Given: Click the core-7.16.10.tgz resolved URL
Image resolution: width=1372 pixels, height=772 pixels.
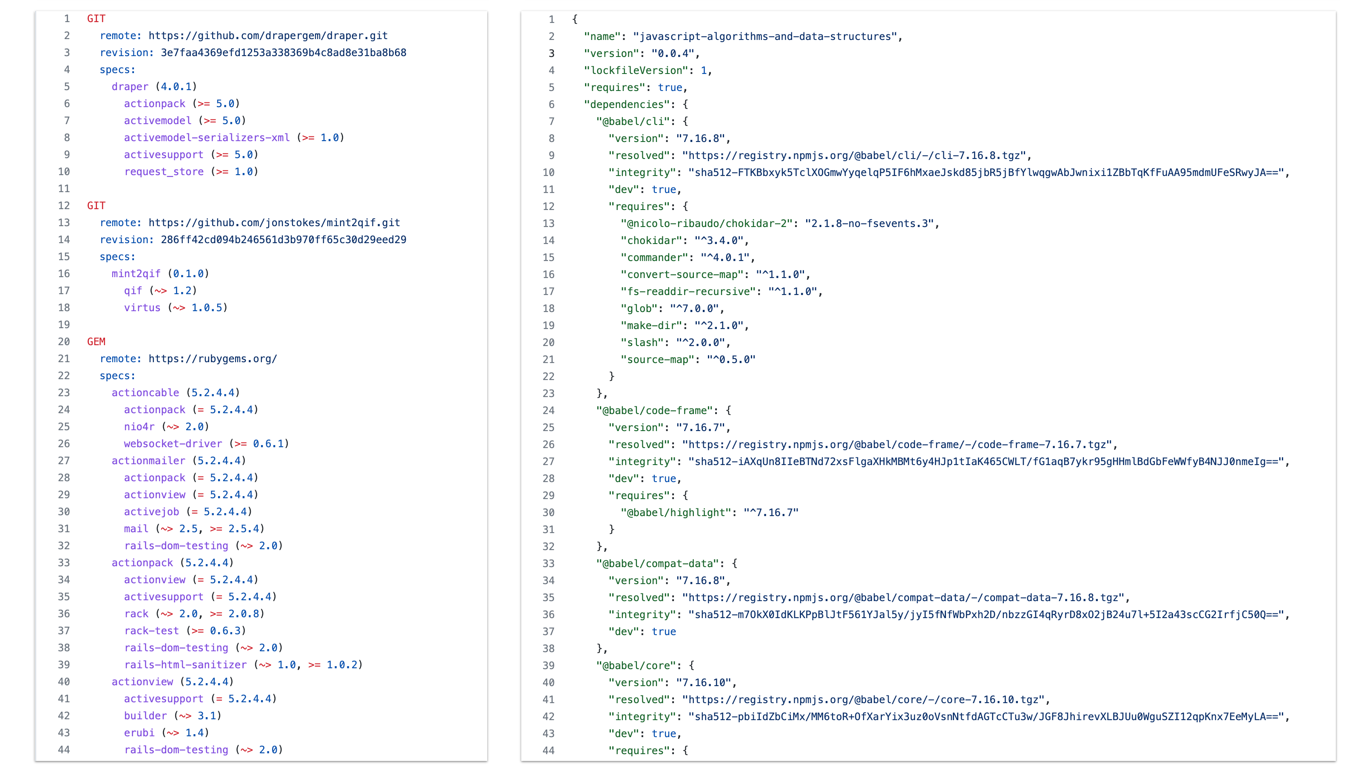Looking at the screenshot, I should [863, 700].
